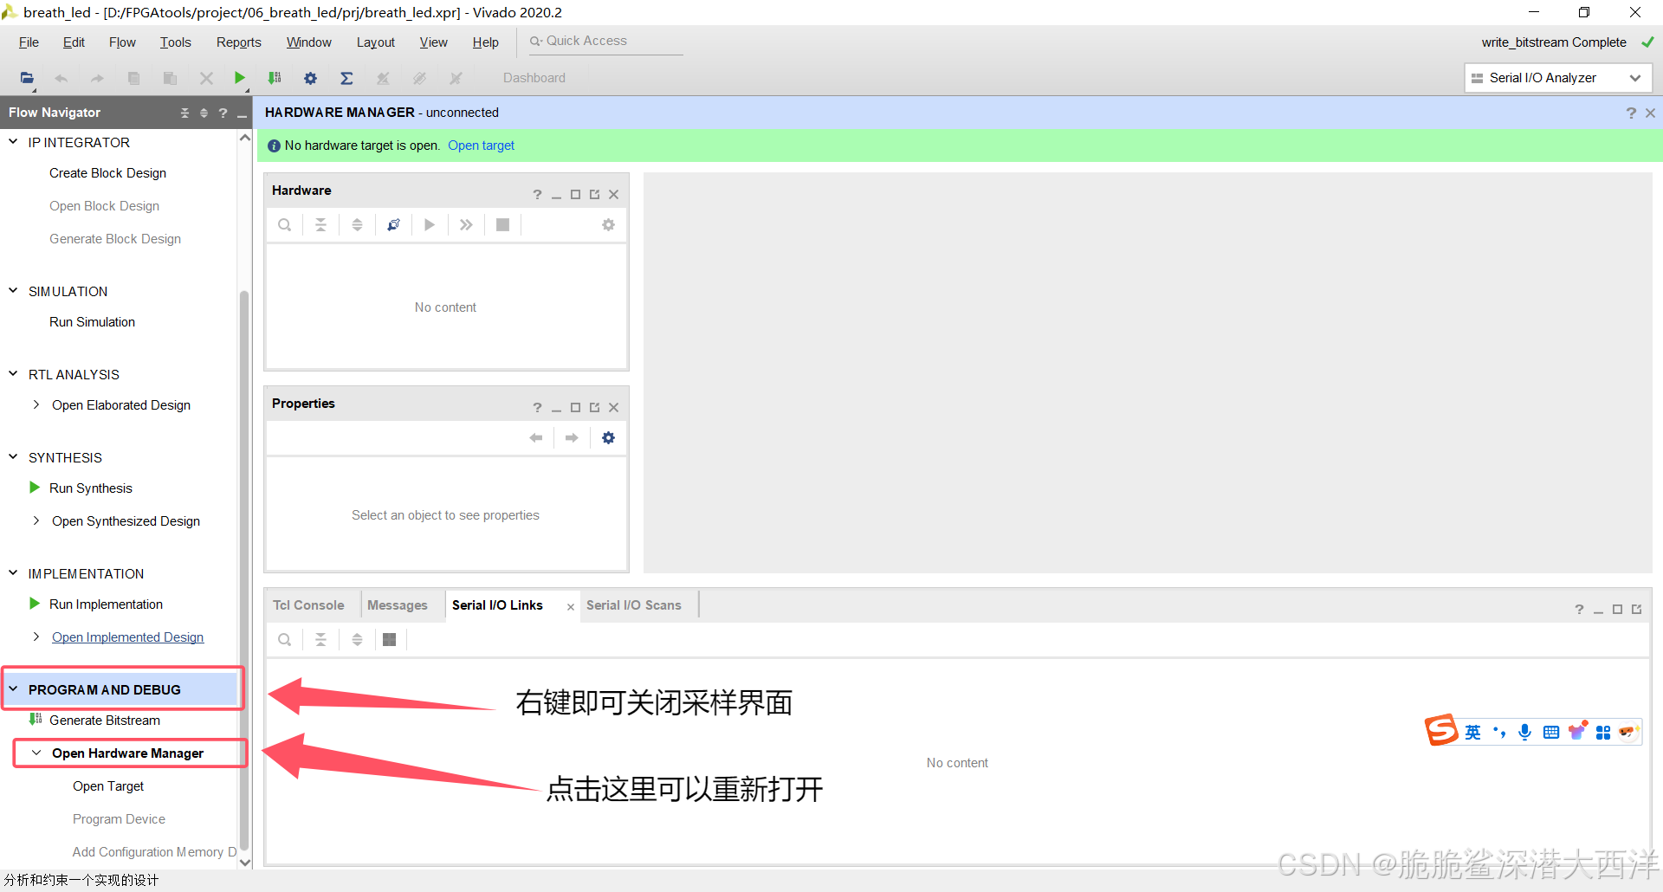Collapse the PROGRAM AND DEBUG section
Image resolution: width=1663 pixels, height=892 pixels.
click(13, 689)
